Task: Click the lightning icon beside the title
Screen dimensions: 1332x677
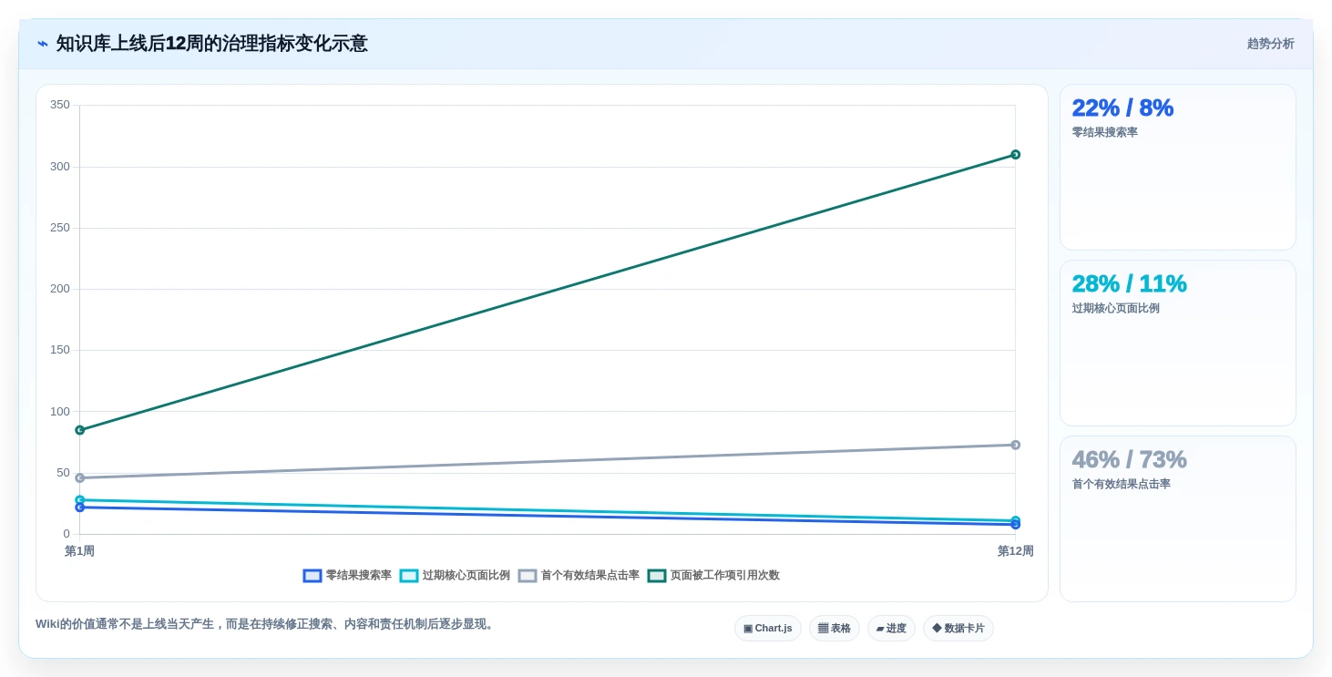Action: [x=43, y=44]
